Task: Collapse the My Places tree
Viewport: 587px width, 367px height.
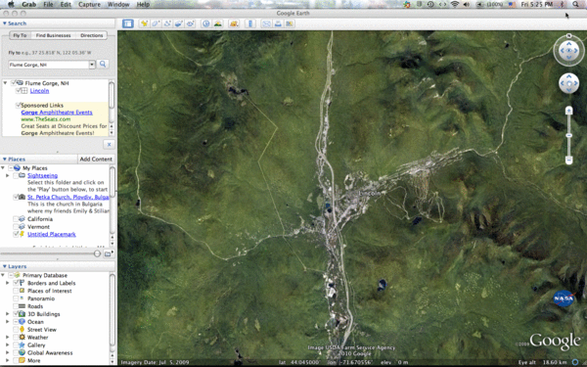Action: (3, 167)
